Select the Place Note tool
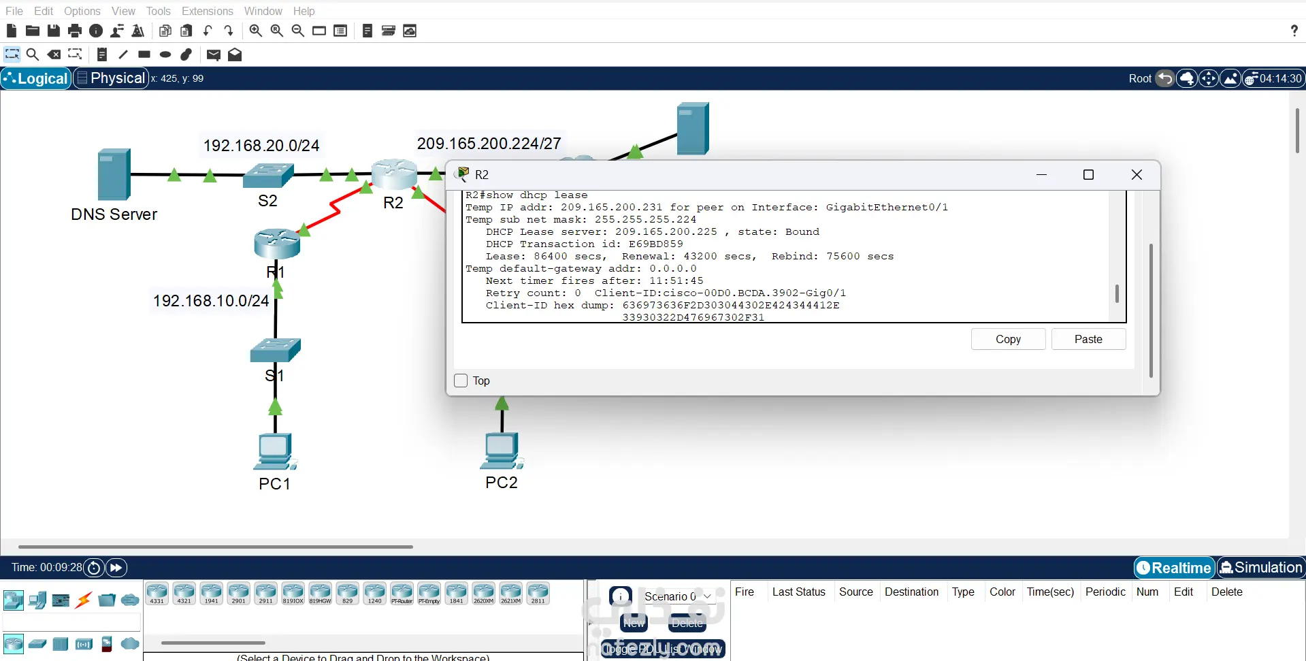1306x661 pixels. [x=102, y=54]
